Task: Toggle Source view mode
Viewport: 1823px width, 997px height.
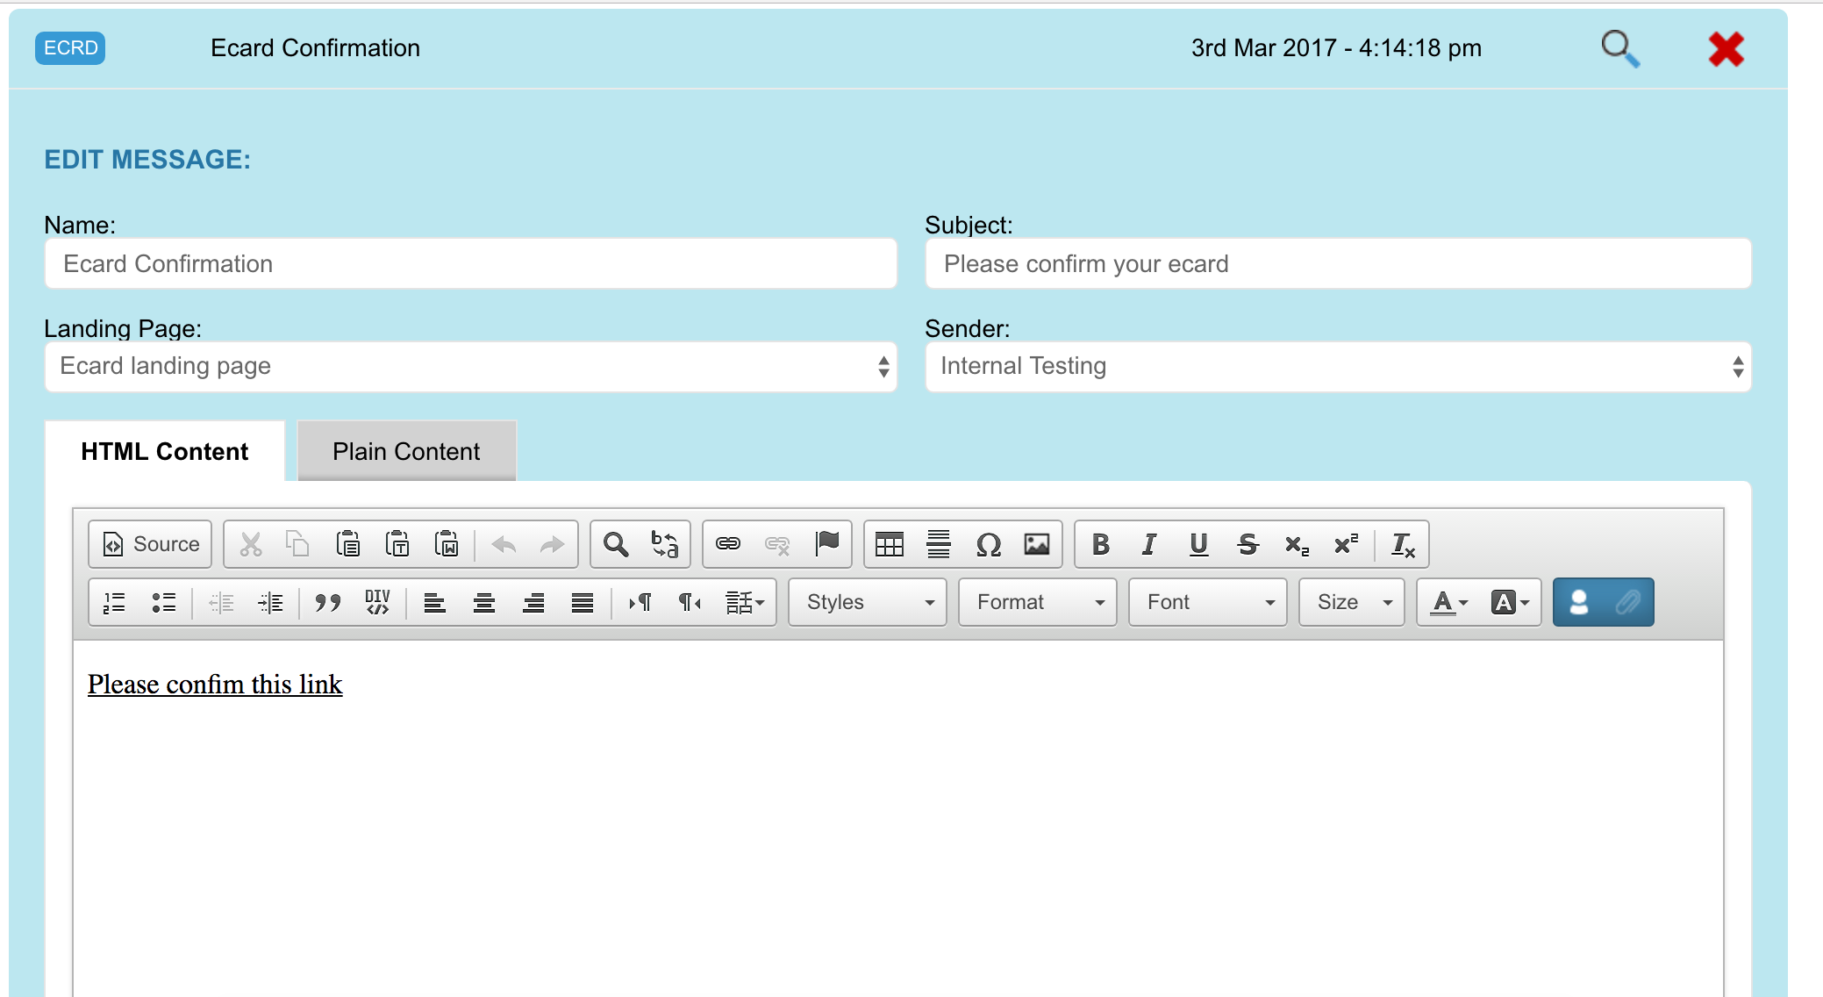Action: click(151, 545)
